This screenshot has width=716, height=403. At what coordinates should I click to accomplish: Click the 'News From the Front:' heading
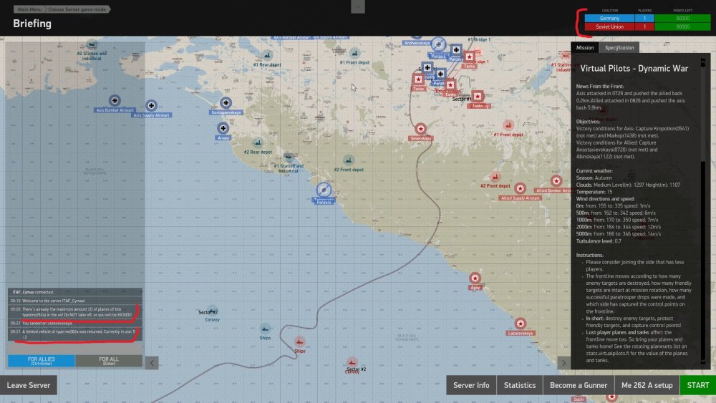tap(599, 87)
